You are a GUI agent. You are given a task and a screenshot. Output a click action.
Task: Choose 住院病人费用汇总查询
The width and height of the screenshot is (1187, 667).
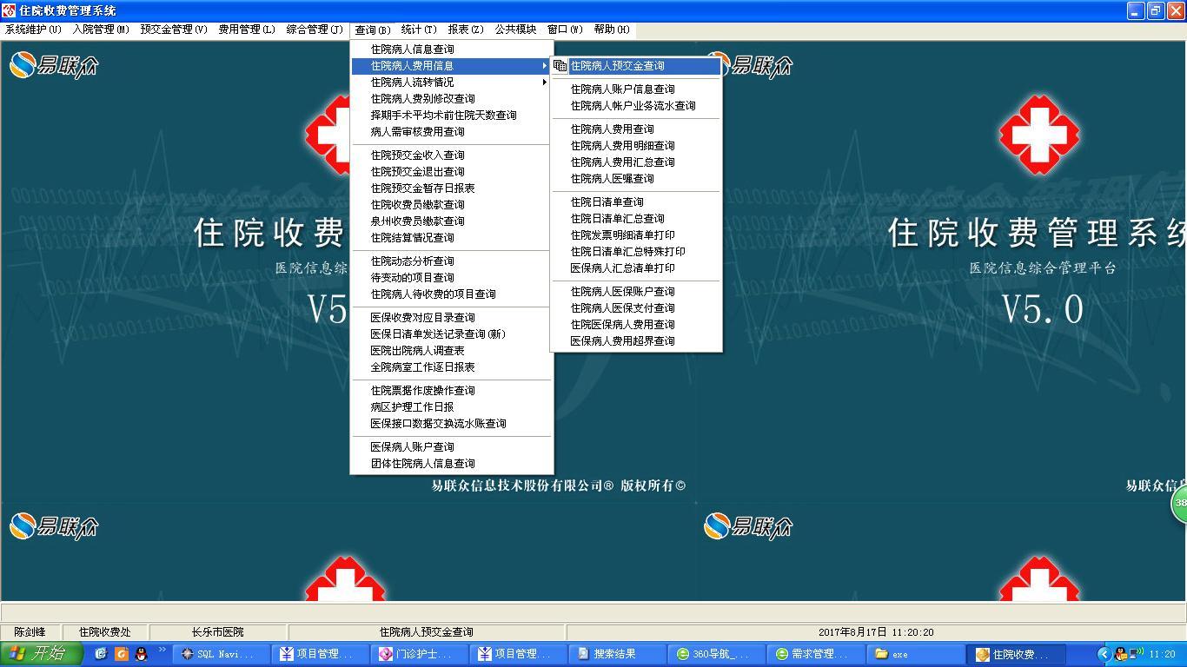[x=636, y=162]
